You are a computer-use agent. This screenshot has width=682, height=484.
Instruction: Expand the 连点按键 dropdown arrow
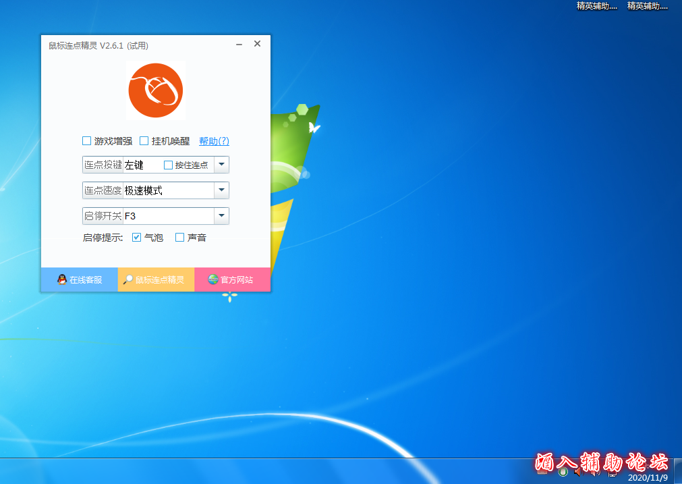(x=221, y=165)
